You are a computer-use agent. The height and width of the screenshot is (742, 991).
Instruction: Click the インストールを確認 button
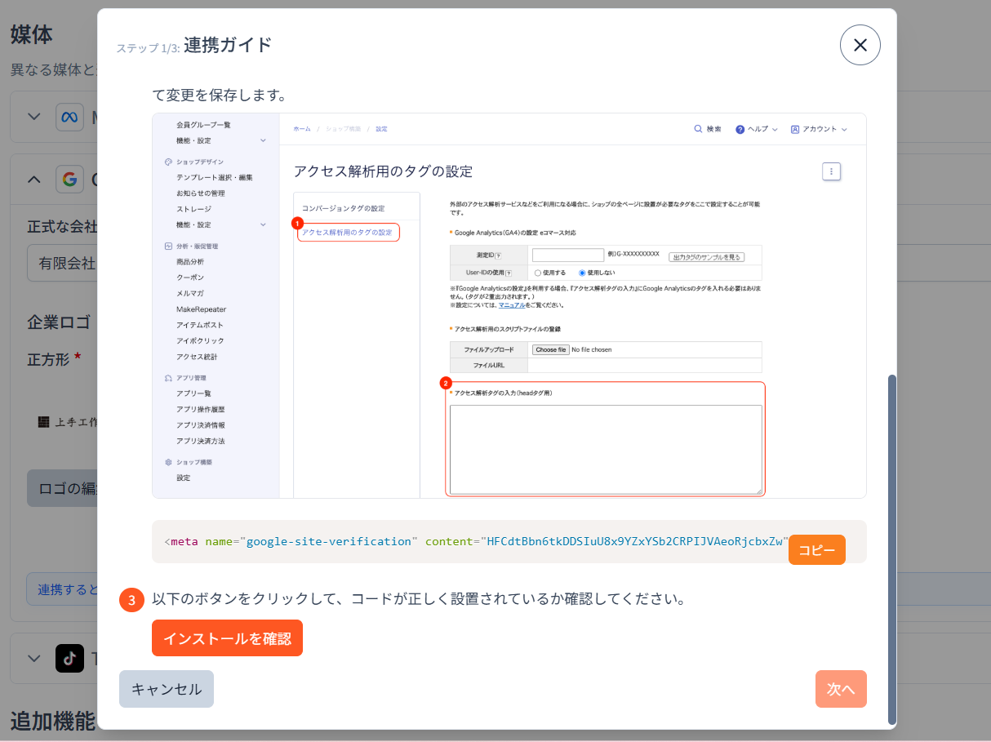[x=227, y=638]
